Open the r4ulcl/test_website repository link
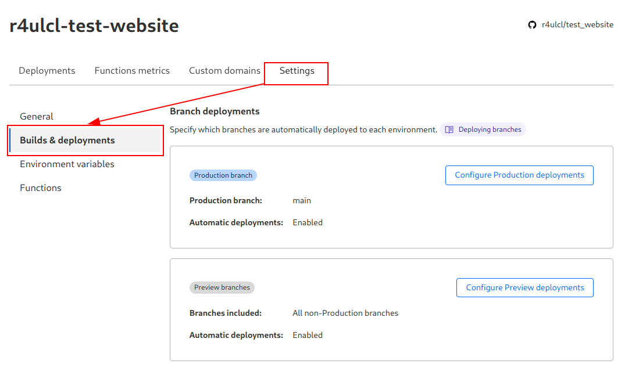632x382 pixels. coord(577,24)
